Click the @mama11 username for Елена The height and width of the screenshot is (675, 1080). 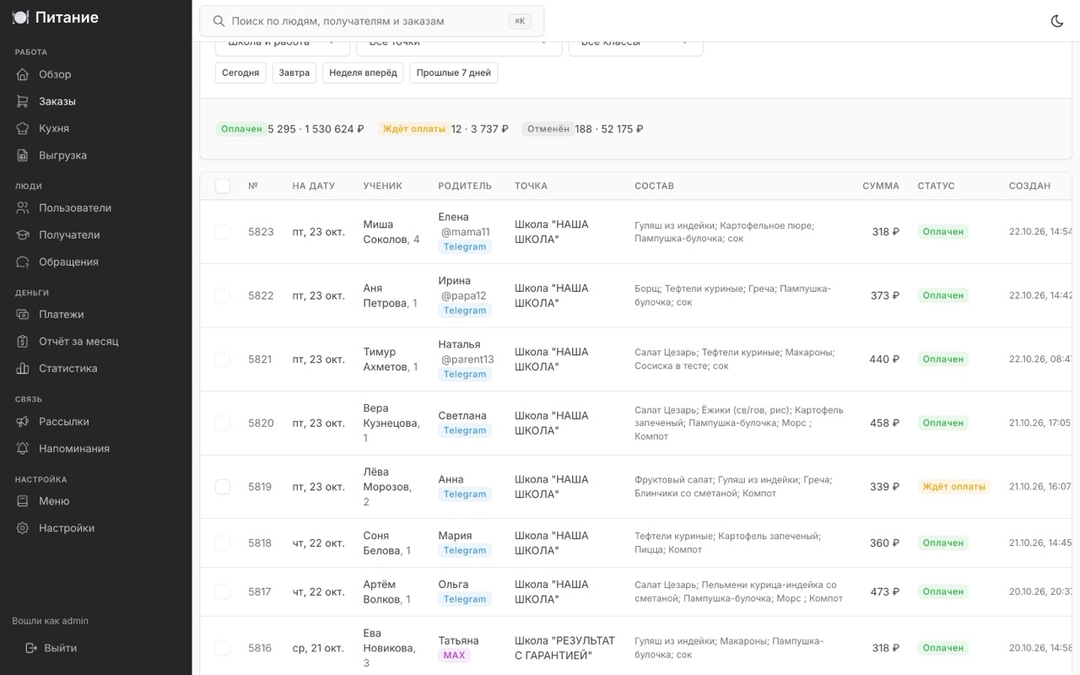[465, 232]
